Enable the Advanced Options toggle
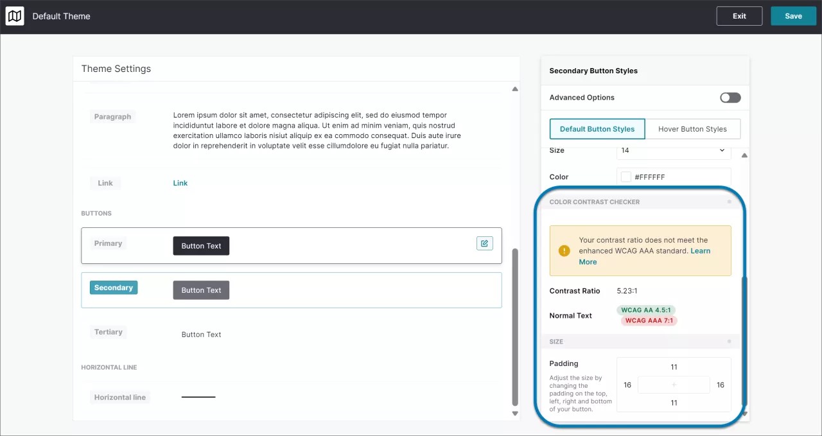This screenshot has width=822, height=436. pos(730,98)
